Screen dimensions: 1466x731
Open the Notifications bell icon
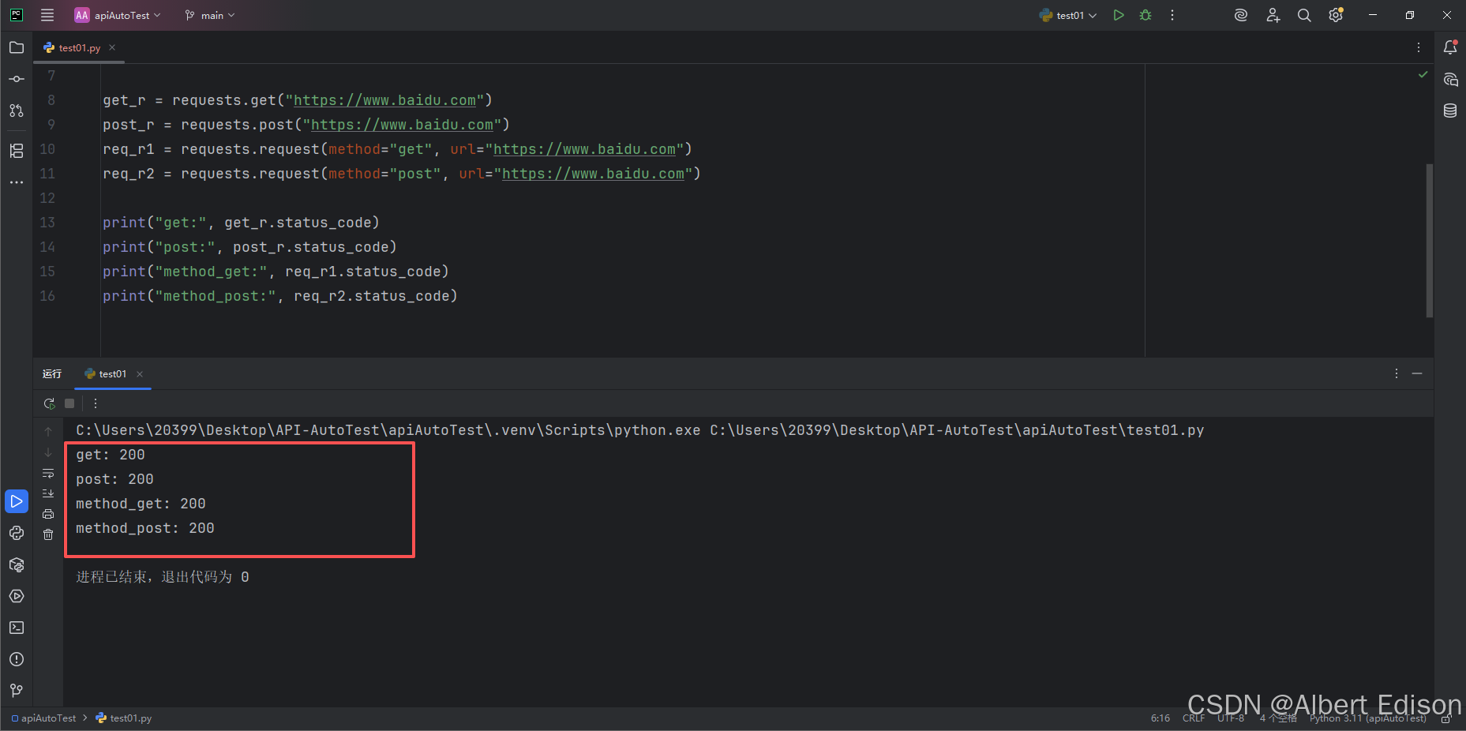coord(1450,47)
